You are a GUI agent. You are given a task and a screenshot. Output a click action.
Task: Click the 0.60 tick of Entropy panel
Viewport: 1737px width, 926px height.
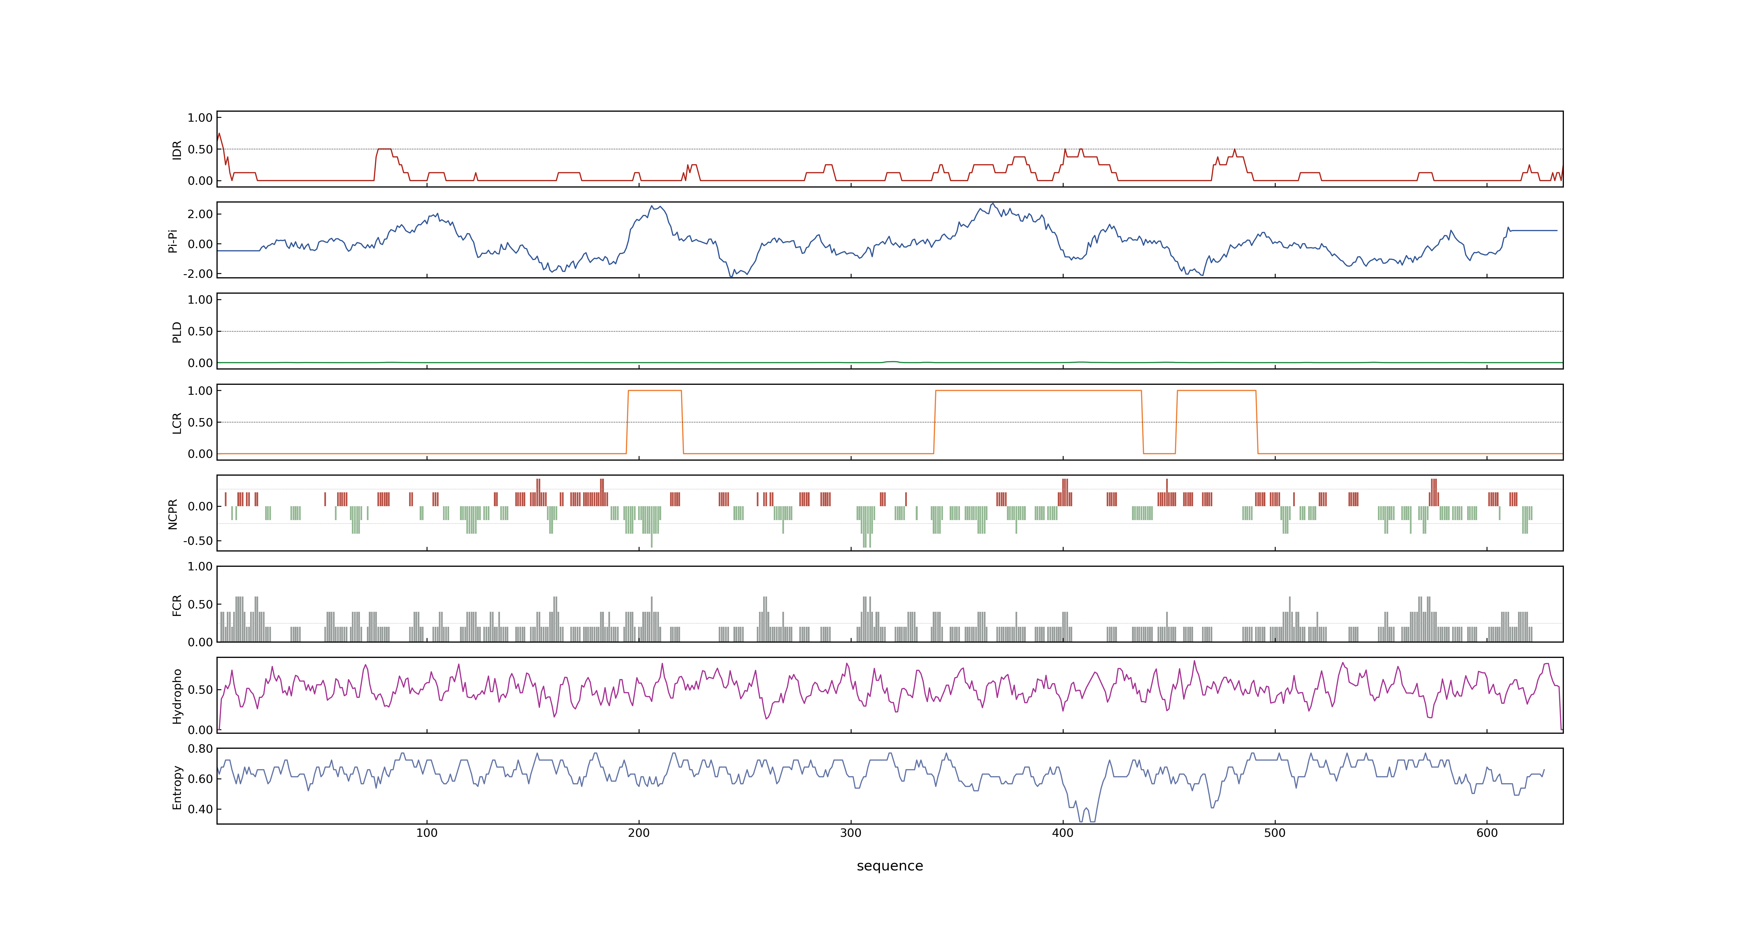[x=200, y=779]
